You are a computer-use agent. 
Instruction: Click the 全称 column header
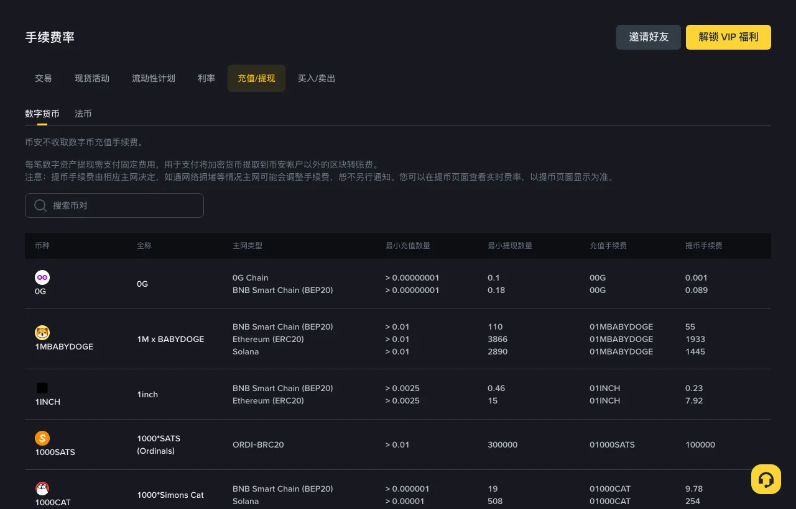pos(144,246)
